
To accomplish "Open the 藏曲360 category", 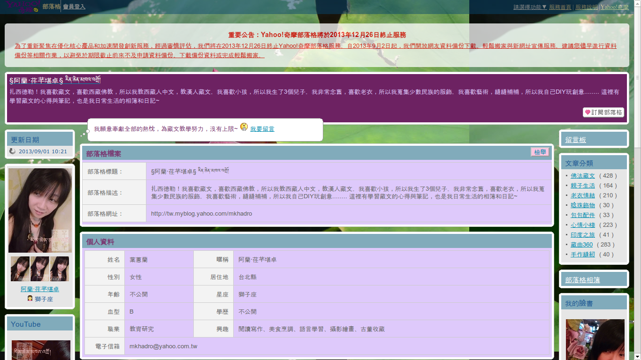I will point(581,245).
